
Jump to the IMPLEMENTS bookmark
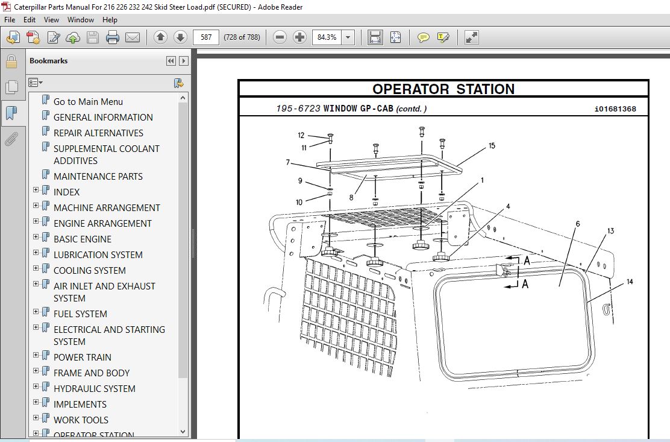point(80,405)
